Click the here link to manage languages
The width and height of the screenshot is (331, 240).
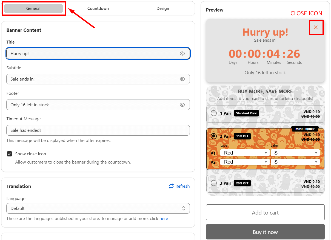pos(164,218)
